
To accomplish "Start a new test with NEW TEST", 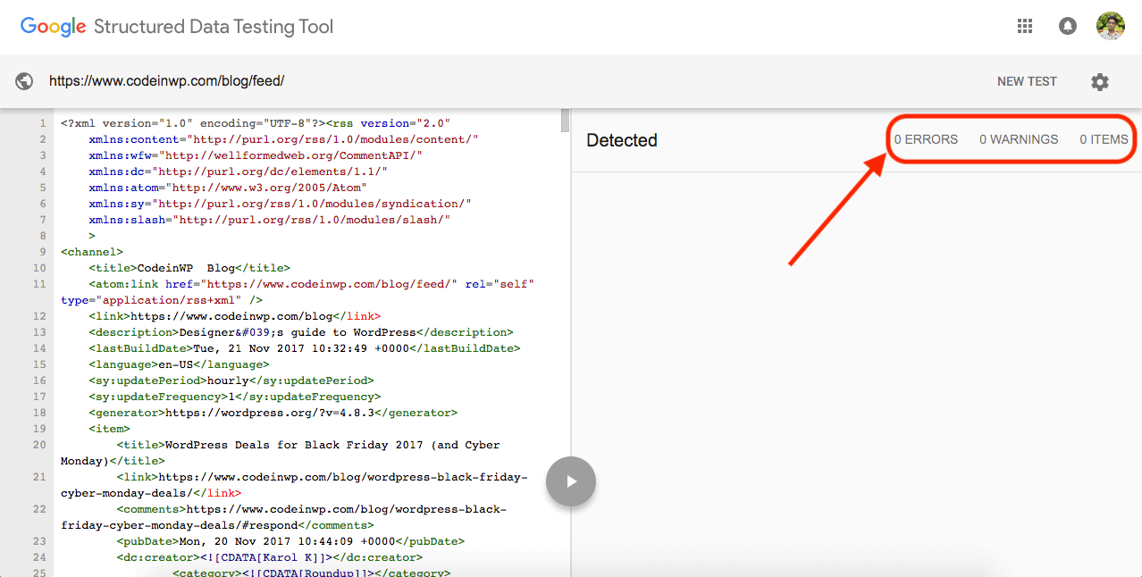I will pos(1027,81).
